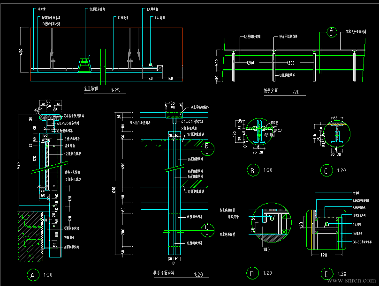Click the "200" dimension in the enlarged elevation
This screenshot has height=286, width=379.
[123, 232]
